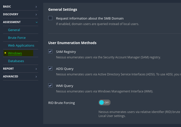
Task: Turn on the RID Brute Forcing toggle
Action: 104,102
